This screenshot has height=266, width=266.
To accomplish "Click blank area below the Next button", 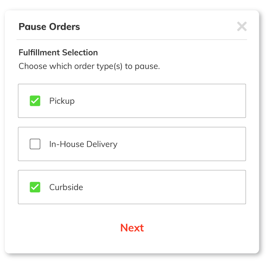I will coord(132,245).
